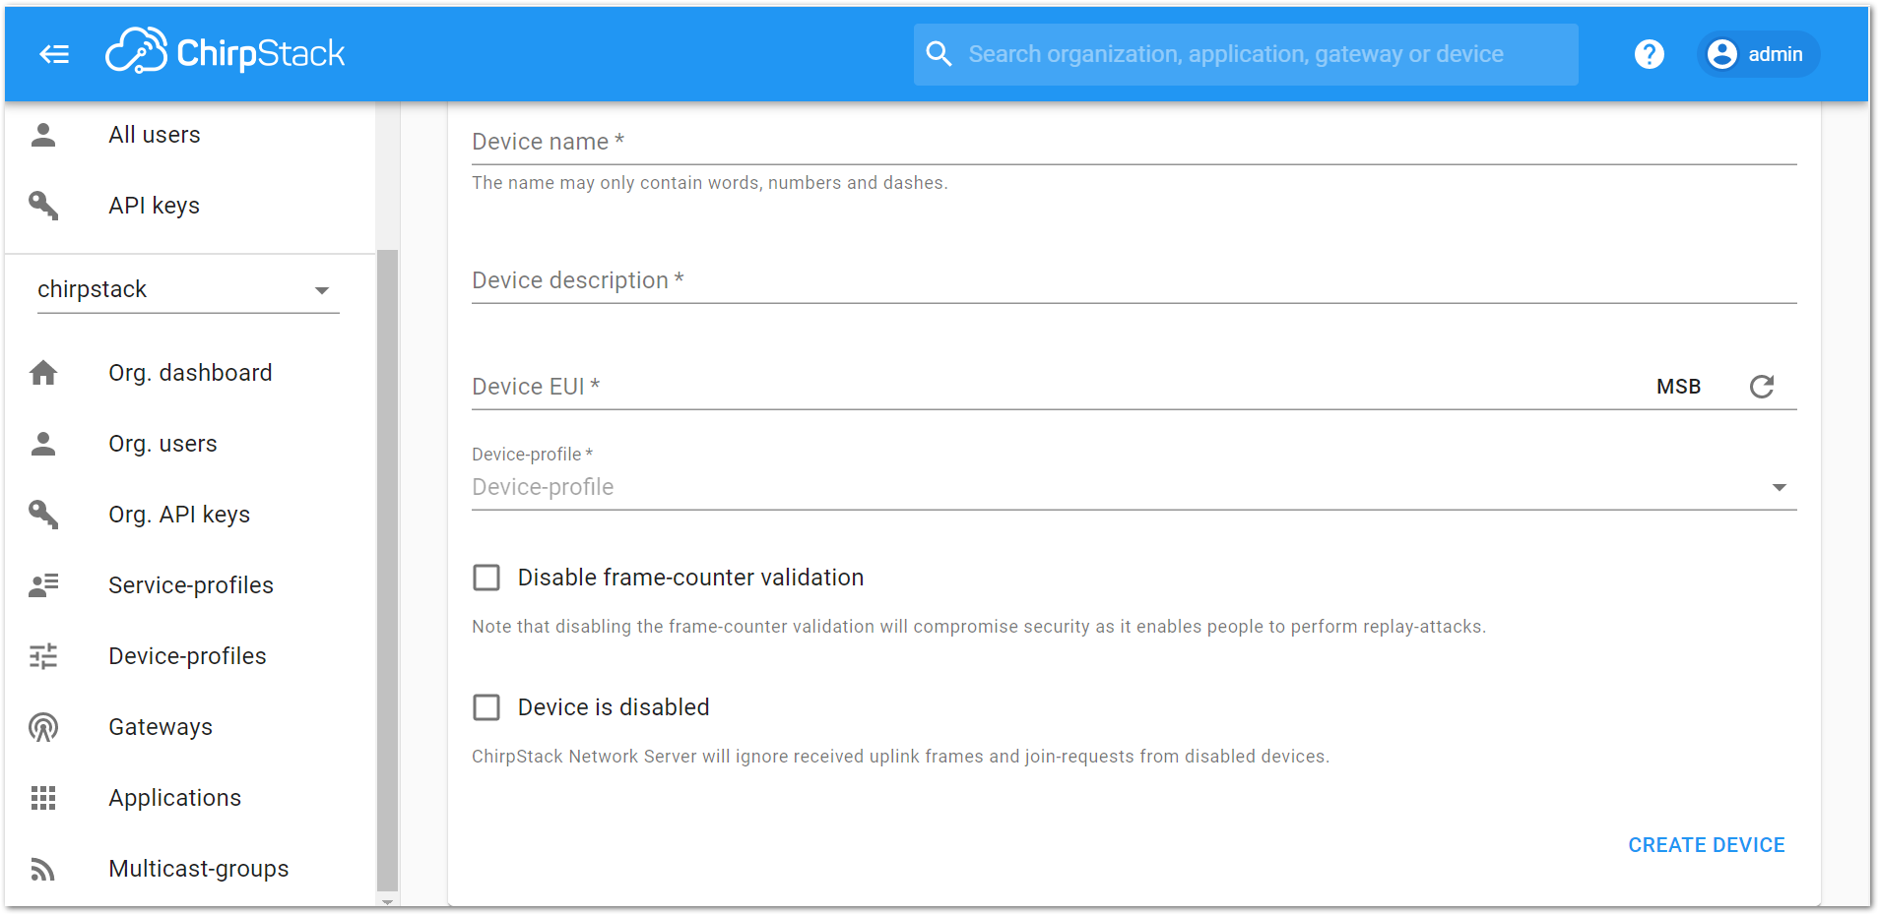Toggle the MSB byte order button

click(x=1678, y=387)
